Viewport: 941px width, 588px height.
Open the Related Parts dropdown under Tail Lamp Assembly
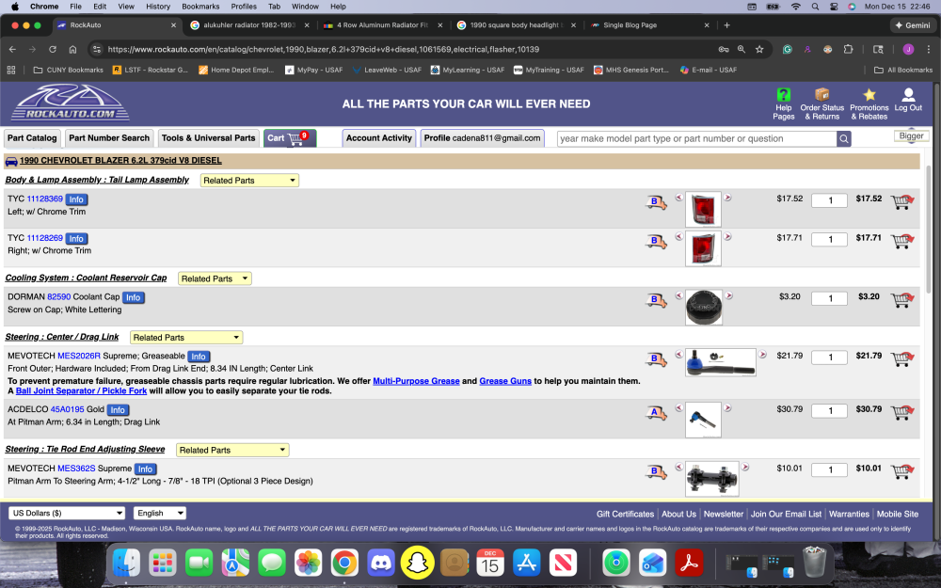coord(248,180)
